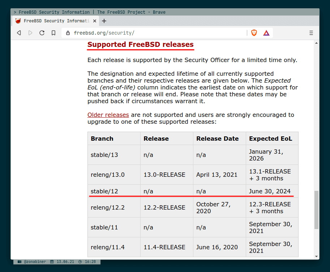Go back with the browser back arrow
The height and width of the screenshot is (272, 330).
pyautogui.click(x=19, y=33)
